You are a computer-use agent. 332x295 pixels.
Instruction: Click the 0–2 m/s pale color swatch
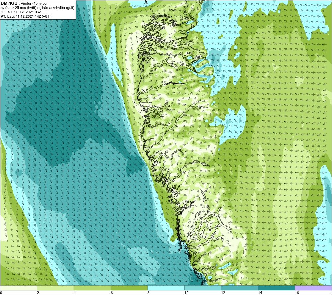coord(18,288)
